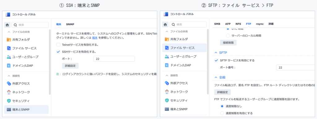317x119 pixels.
Task: Switch to rsync tab
Action: tap(260, 24)
